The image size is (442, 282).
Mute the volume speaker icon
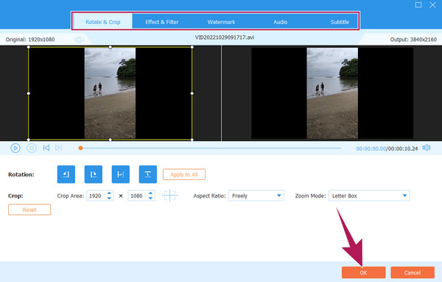[x=427, y=148]
